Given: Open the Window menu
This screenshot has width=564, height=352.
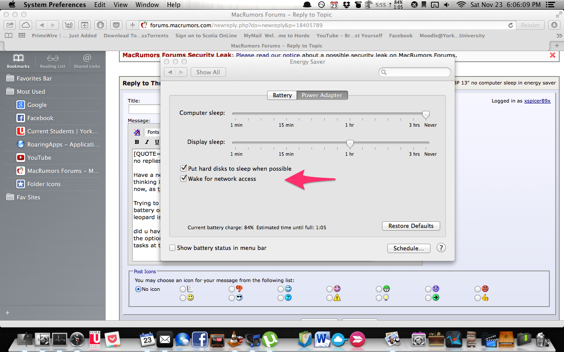Looking at the screenshot, I should 147,5.
